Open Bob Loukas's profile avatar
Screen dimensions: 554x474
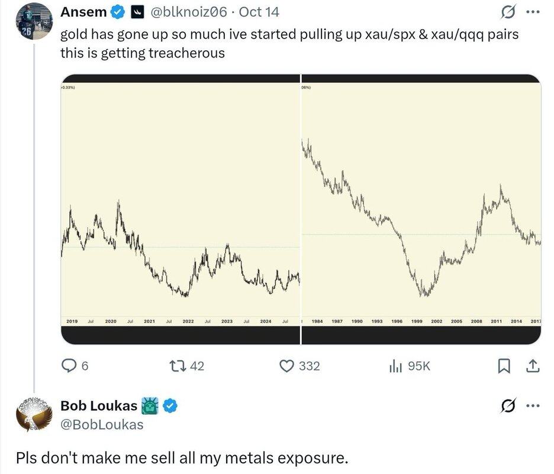[x=34, y=414]
